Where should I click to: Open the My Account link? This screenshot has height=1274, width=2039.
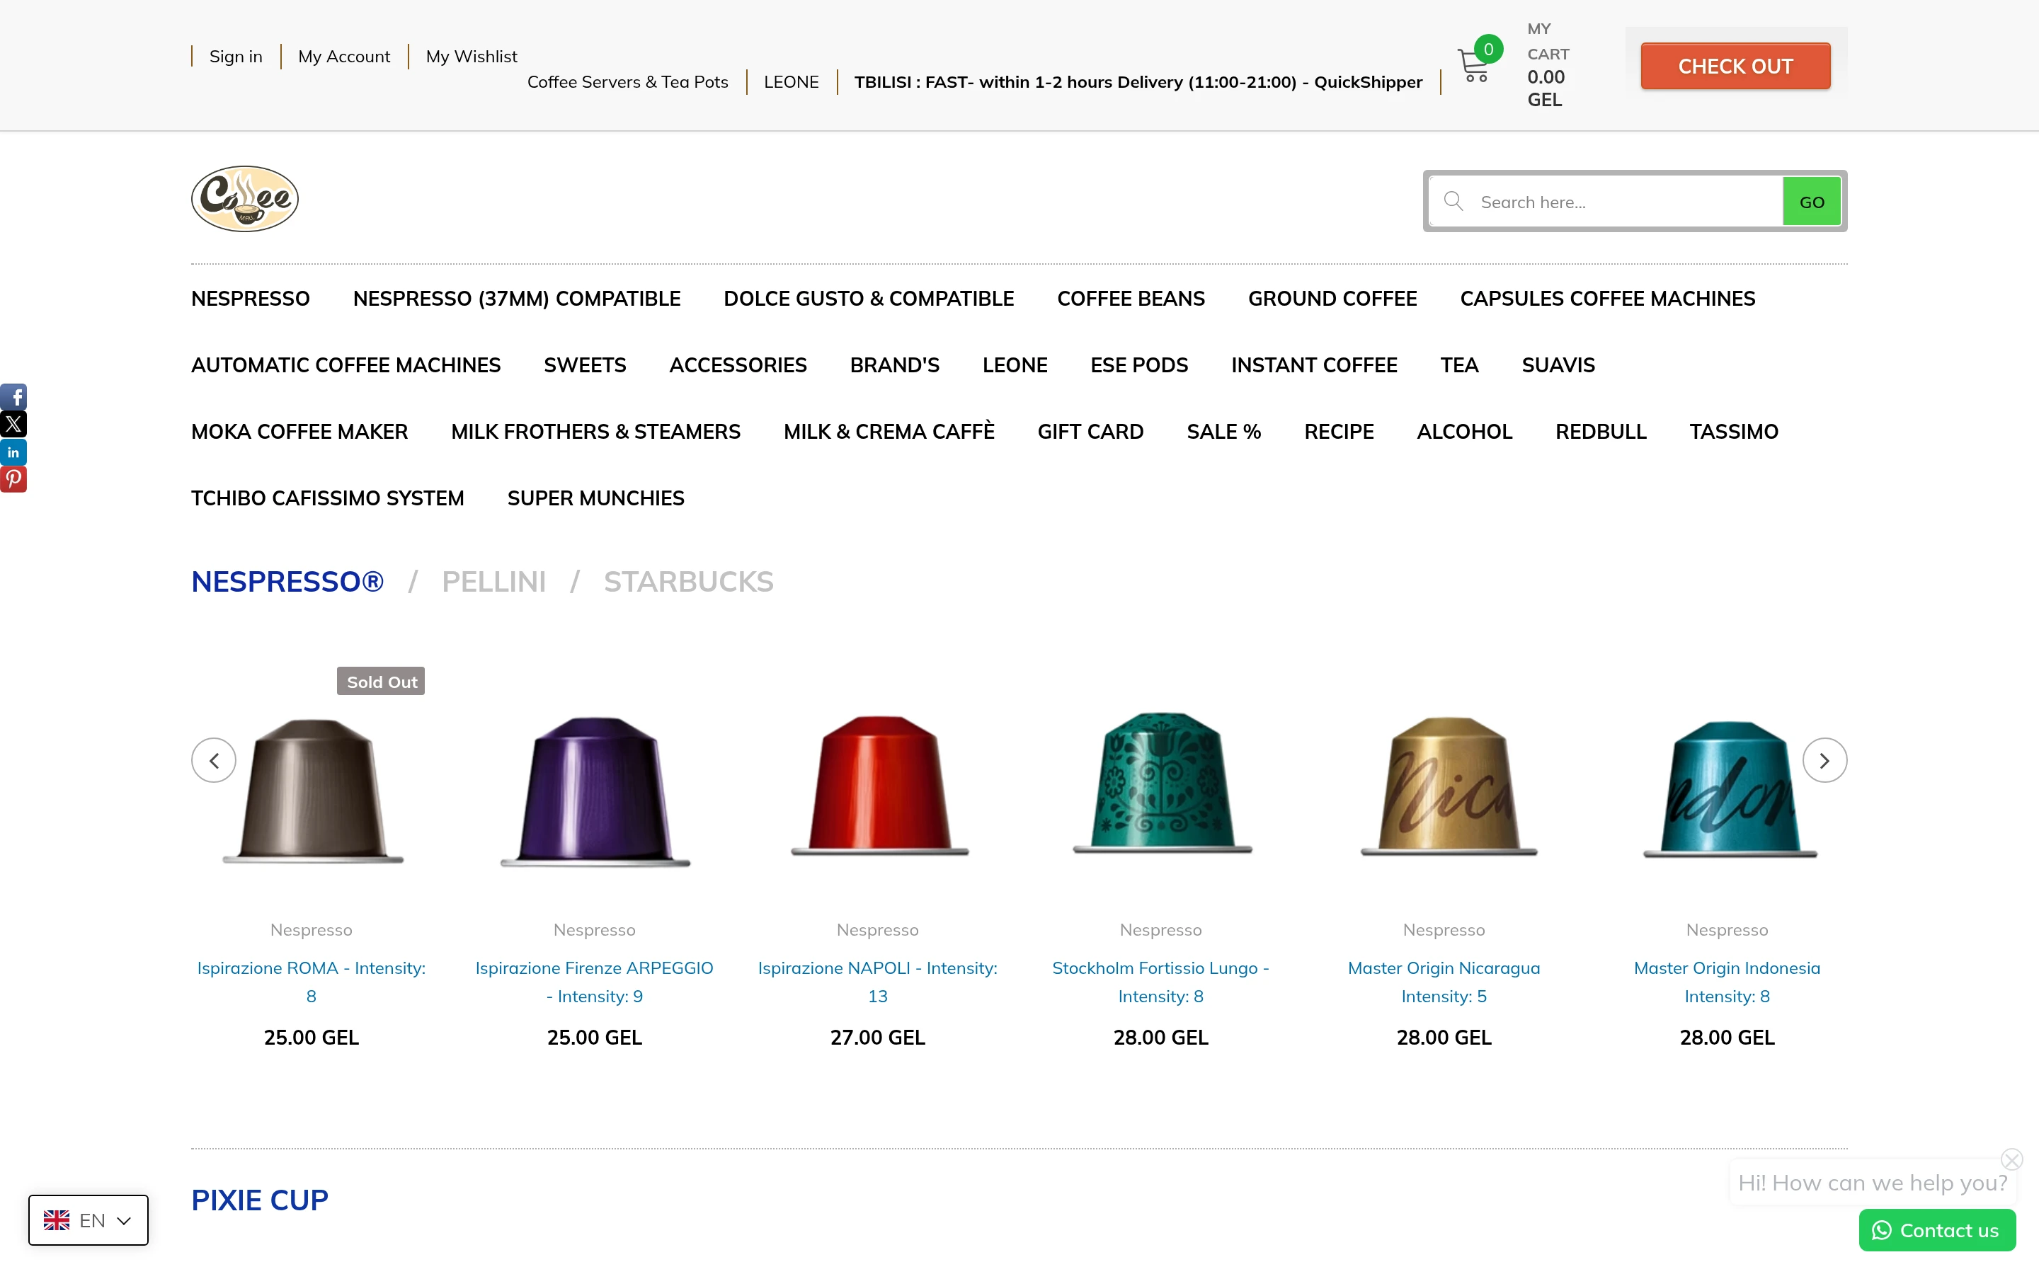pyautogui.click(x=344, y=57)
